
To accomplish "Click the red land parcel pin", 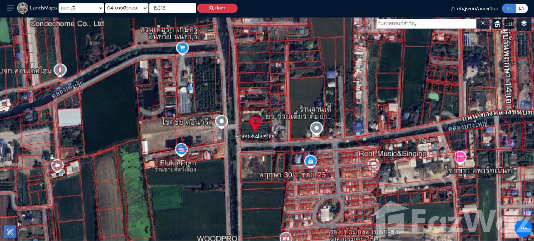I will 255,123.
